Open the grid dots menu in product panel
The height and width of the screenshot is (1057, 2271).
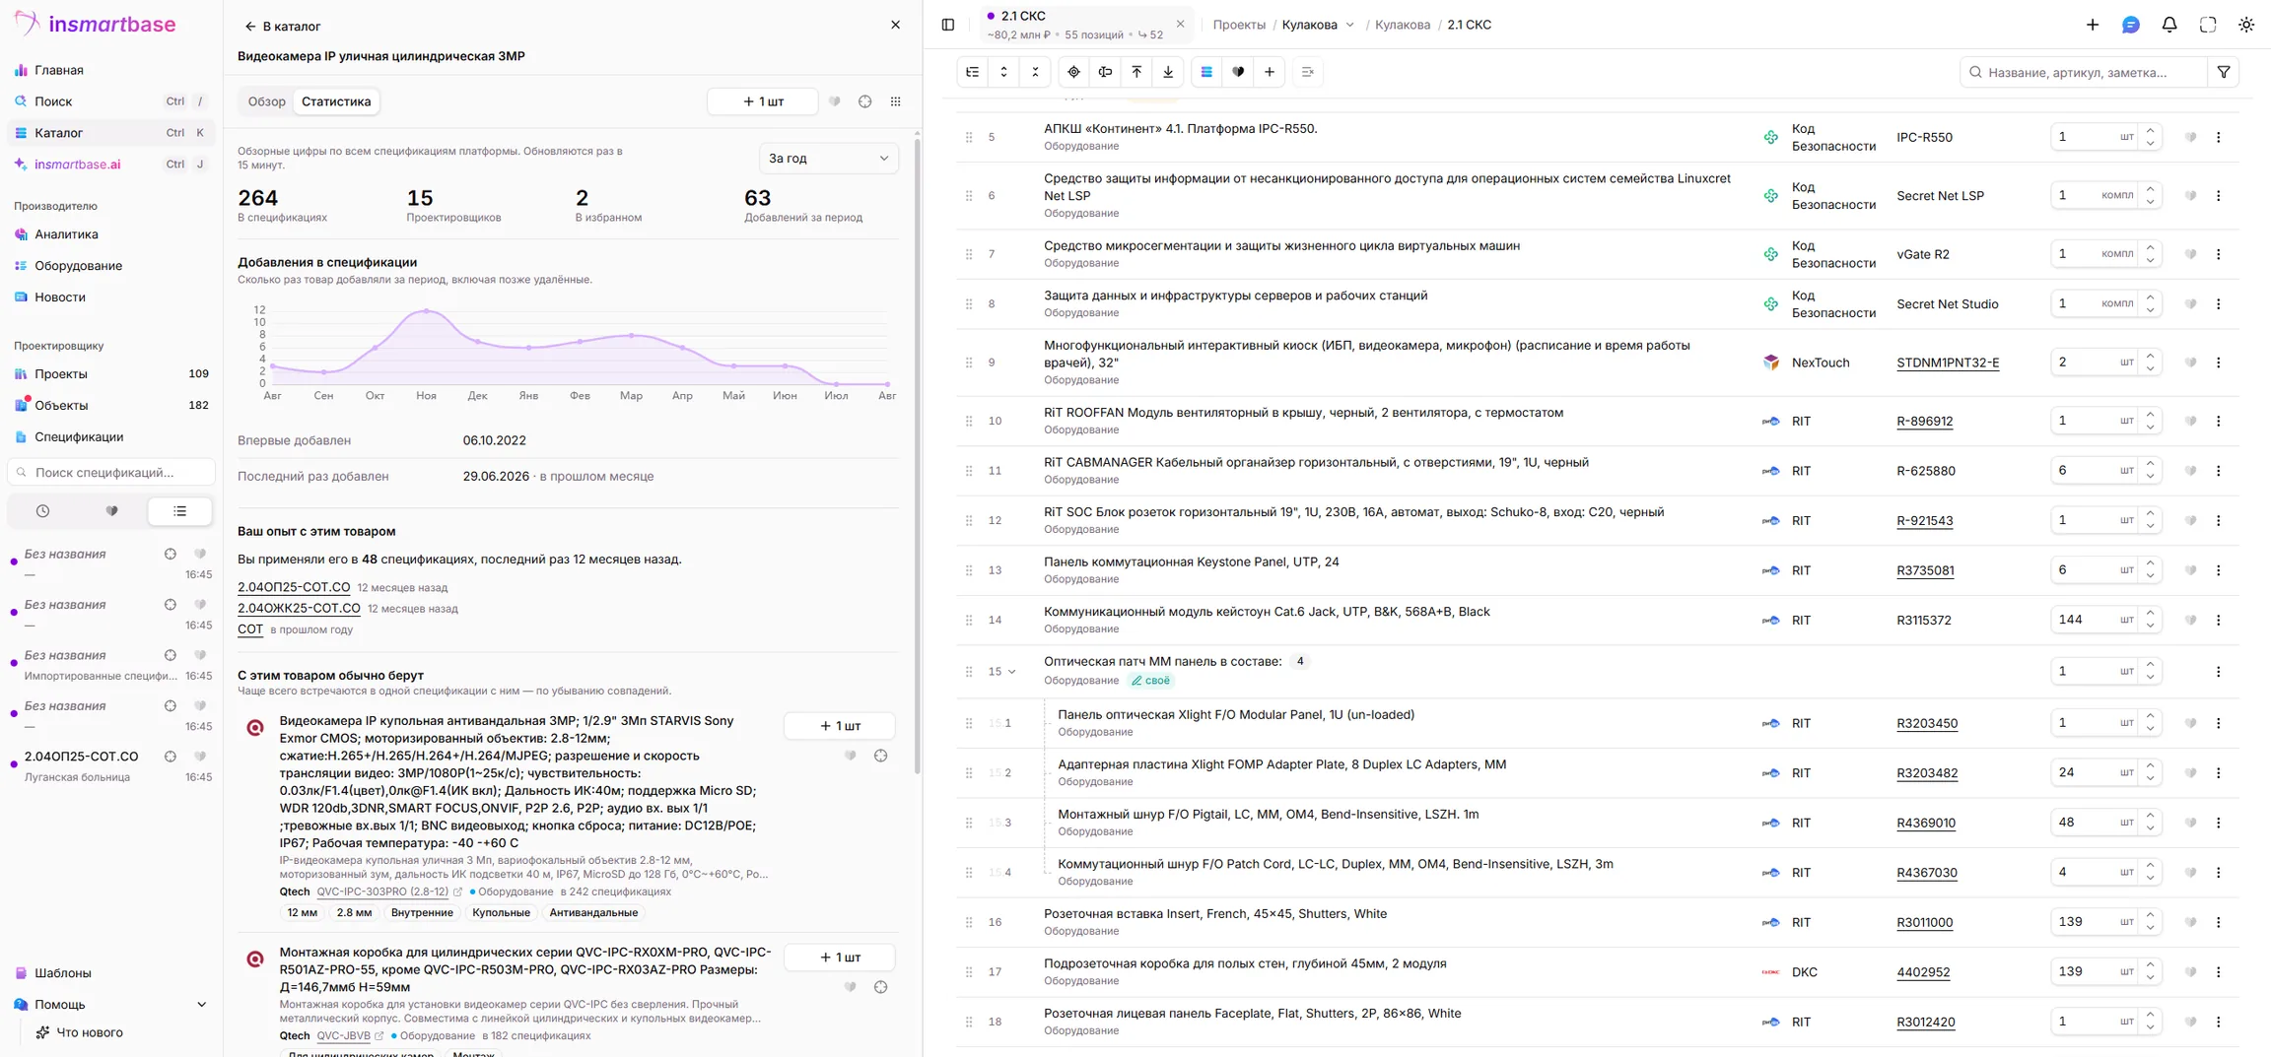(x=895, y=101)
